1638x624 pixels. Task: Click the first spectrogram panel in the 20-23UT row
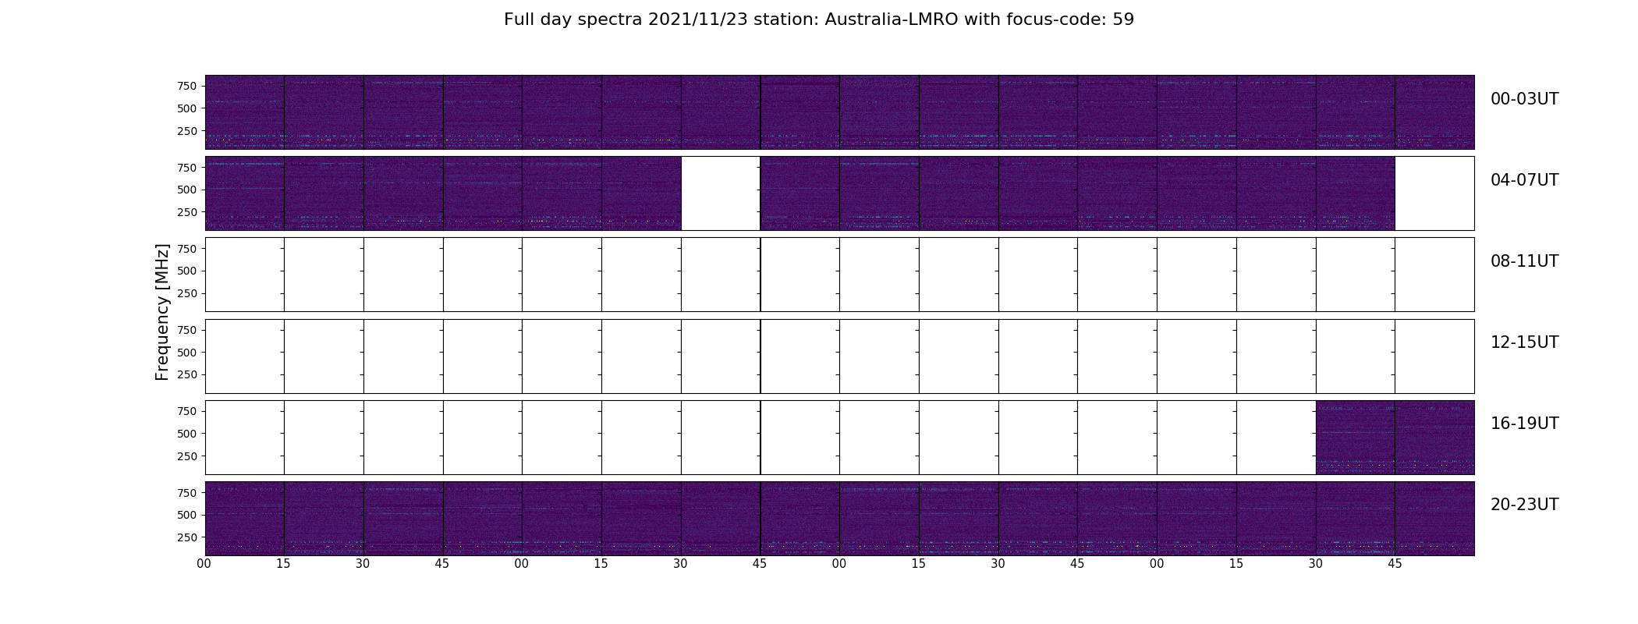pos(245,519)
